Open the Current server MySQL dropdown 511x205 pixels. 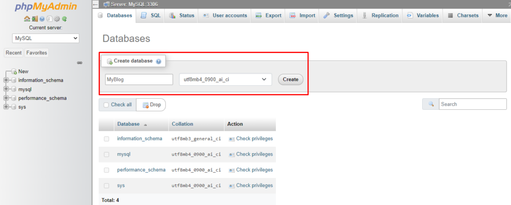45,38
